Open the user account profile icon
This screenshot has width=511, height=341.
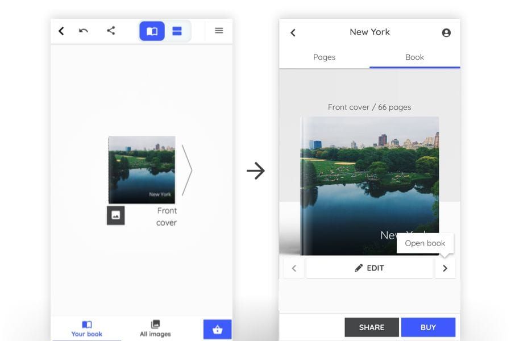[x=446, y=33]
